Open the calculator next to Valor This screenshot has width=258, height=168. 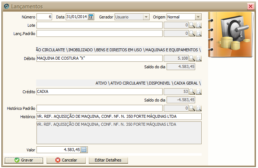point(84,150)
